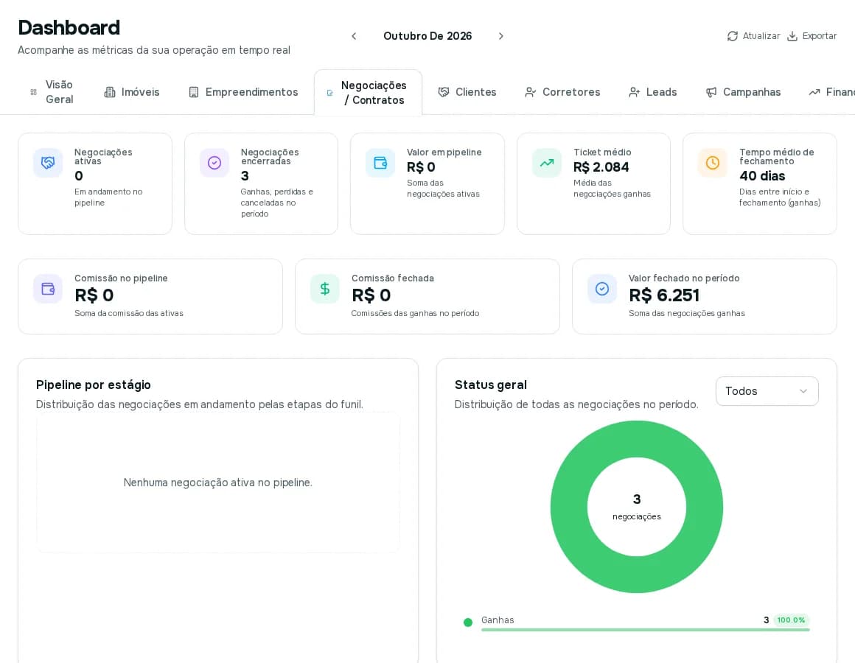The width and height of the screenshot is (855, 663).
Task: Click the clock icon on Tempo médio de fechamento
Action: point(713,163)
